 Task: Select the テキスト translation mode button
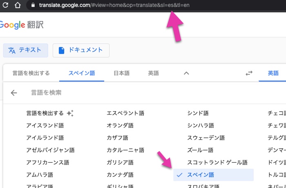25,50
